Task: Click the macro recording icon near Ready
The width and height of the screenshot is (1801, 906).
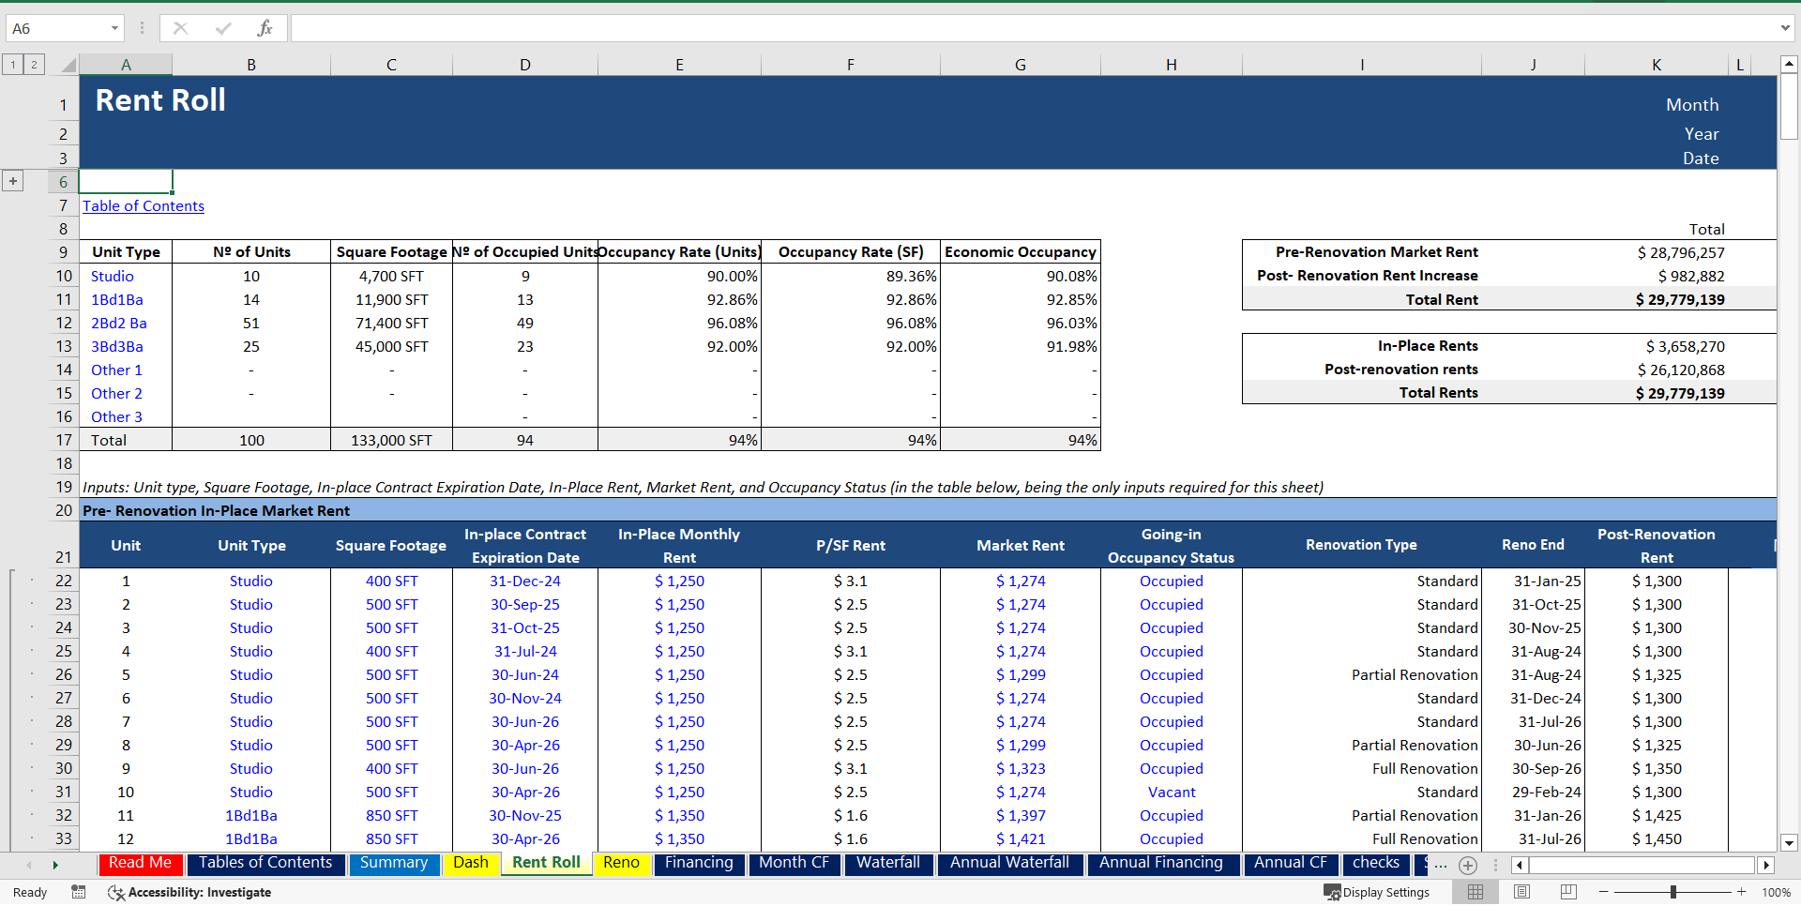Action: pyautogui.click(x=79, y=892)
